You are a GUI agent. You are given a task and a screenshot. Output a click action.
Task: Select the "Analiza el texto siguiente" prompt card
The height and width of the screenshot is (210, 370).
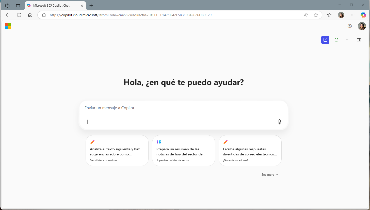(x=117, y=151)
